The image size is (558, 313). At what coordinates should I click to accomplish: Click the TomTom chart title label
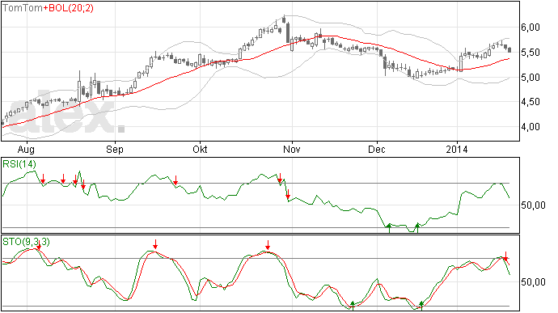(23, 8)
